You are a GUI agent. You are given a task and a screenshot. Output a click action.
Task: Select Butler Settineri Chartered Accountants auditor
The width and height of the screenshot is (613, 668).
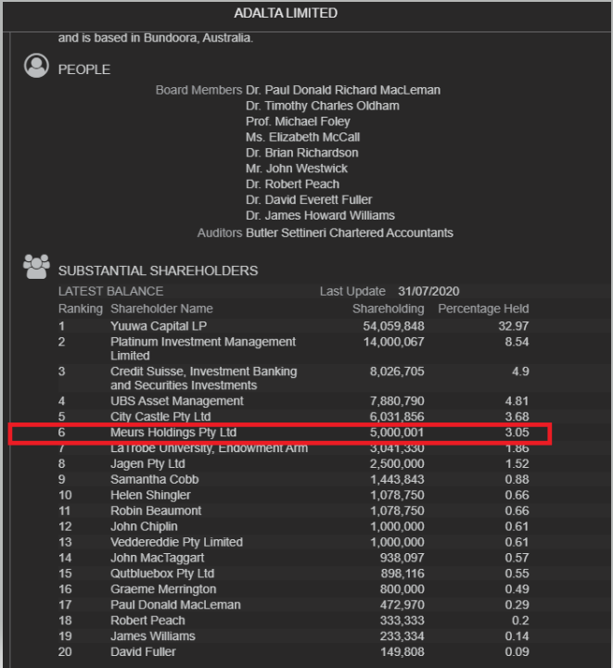[350, 233]
